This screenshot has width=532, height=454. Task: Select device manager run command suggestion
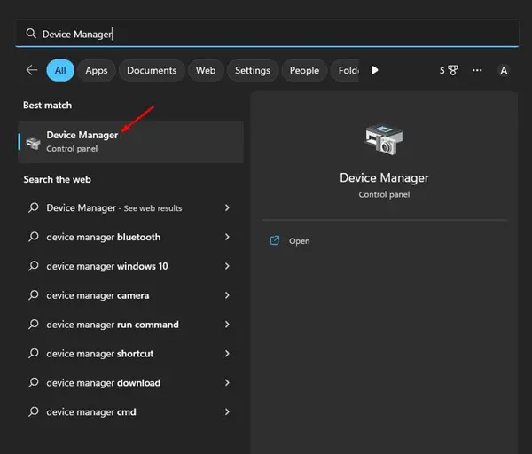129,325
